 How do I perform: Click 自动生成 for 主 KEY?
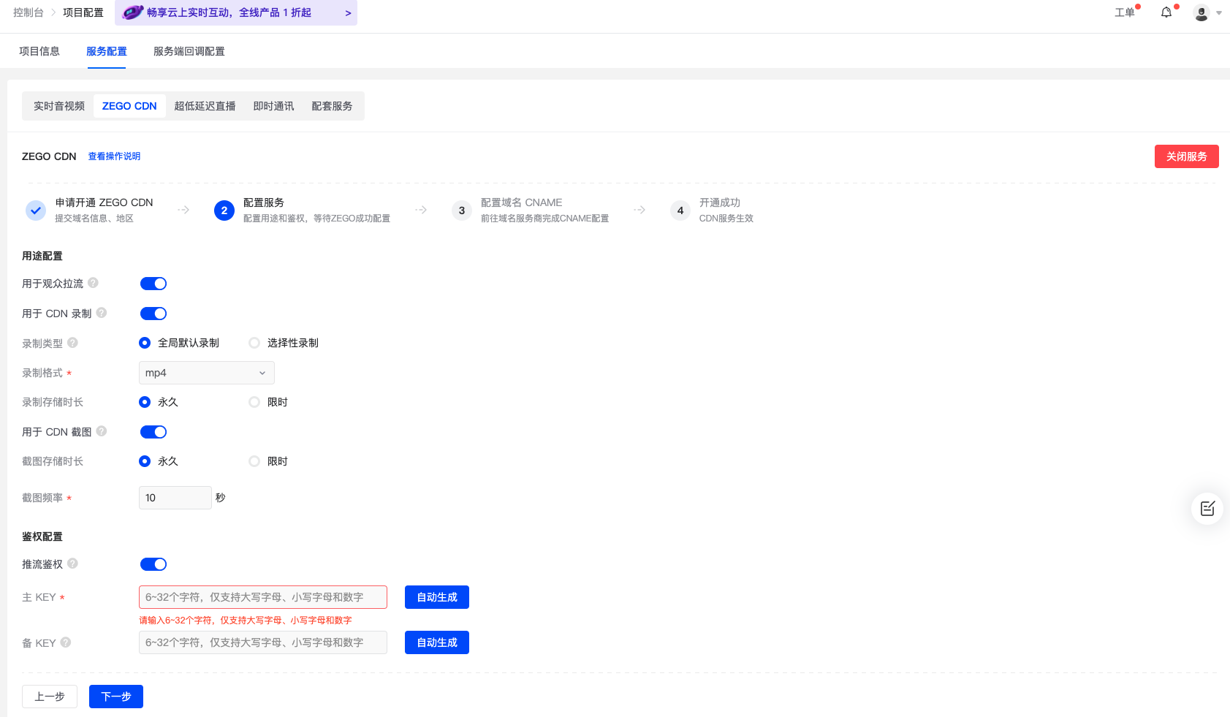click(x=437, y=597)
